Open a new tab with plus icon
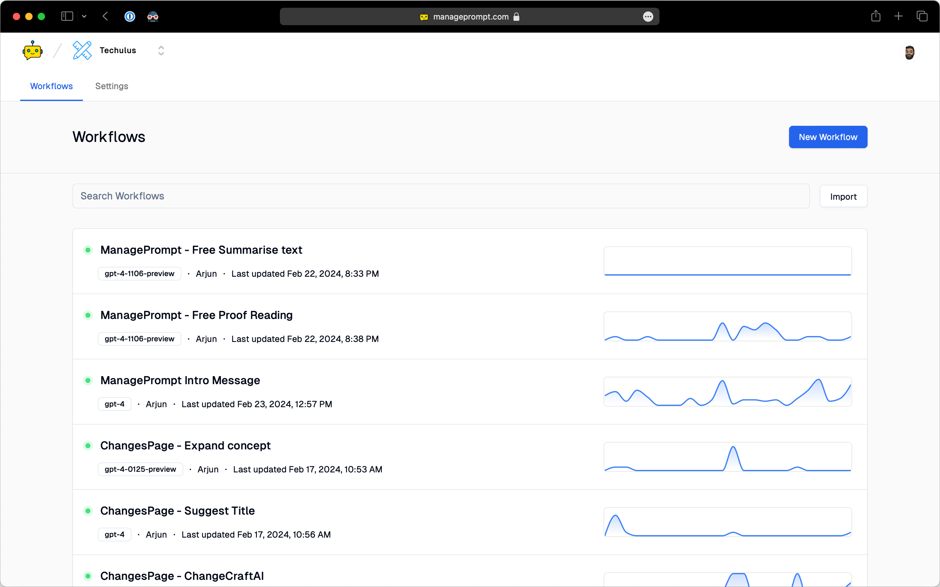 (x=898, y=16)
